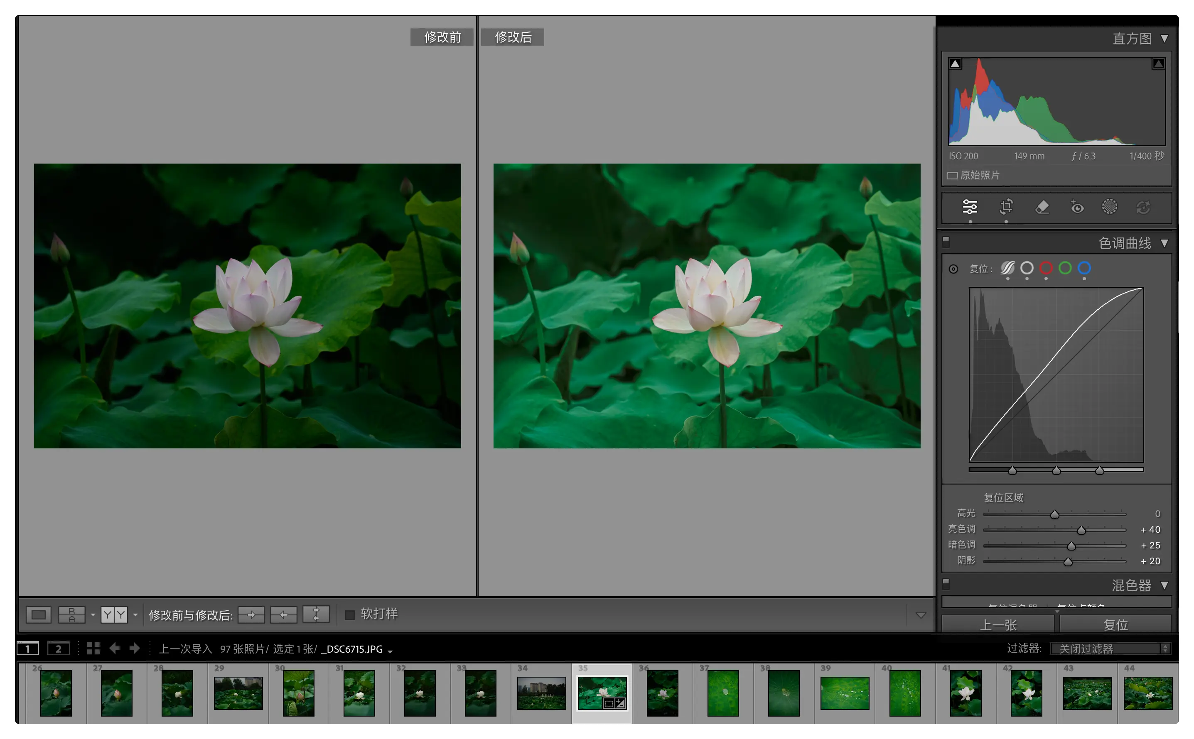The image size is (1194, 739).
Task: Select the parametric curve mode
Action: (1007, 268)
